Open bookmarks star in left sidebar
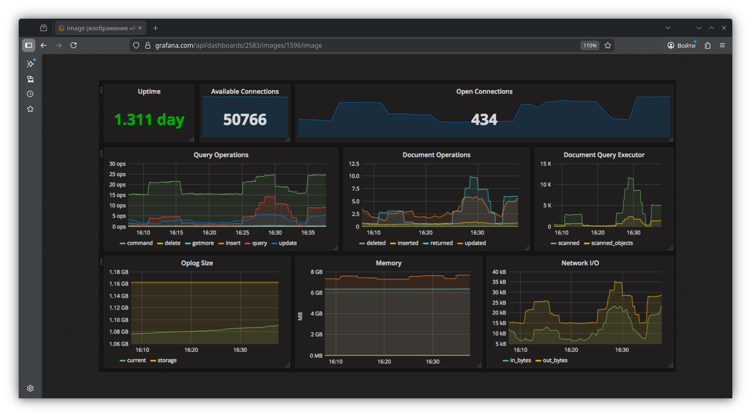The height and width of the screenshot is (417, 751). (x=30, y=109)
